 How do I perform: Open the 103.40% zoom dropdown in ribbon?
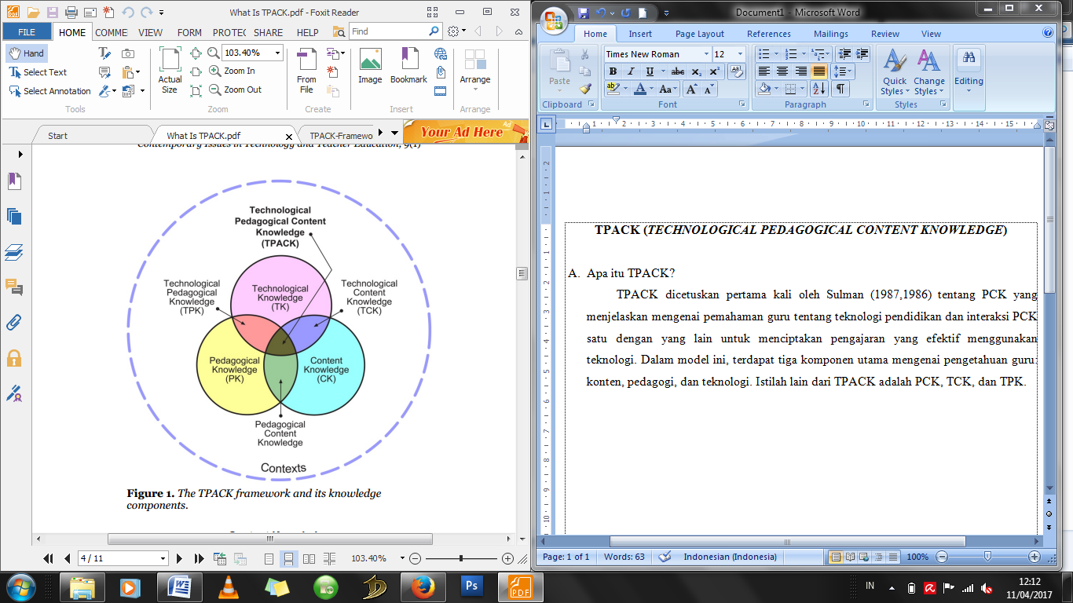(277, 53)
